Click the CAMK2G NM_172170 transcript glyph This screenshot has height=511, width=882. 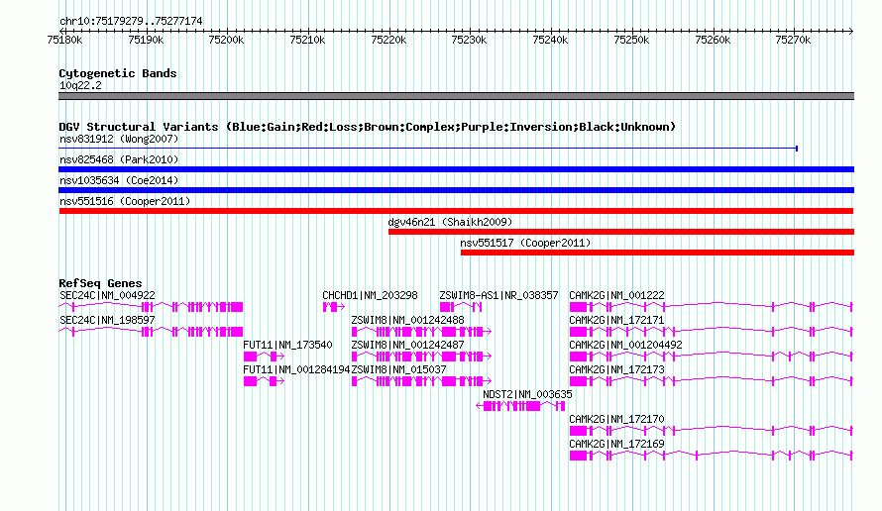pyautogui.click(x=711, y=431)
